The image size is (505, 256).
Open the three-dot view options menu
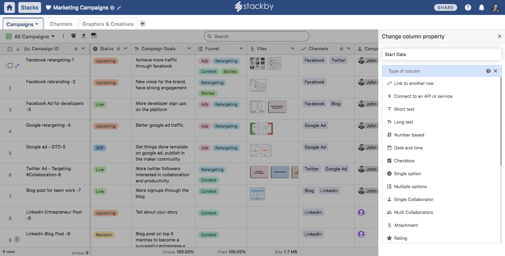click(x=63, y=36)
